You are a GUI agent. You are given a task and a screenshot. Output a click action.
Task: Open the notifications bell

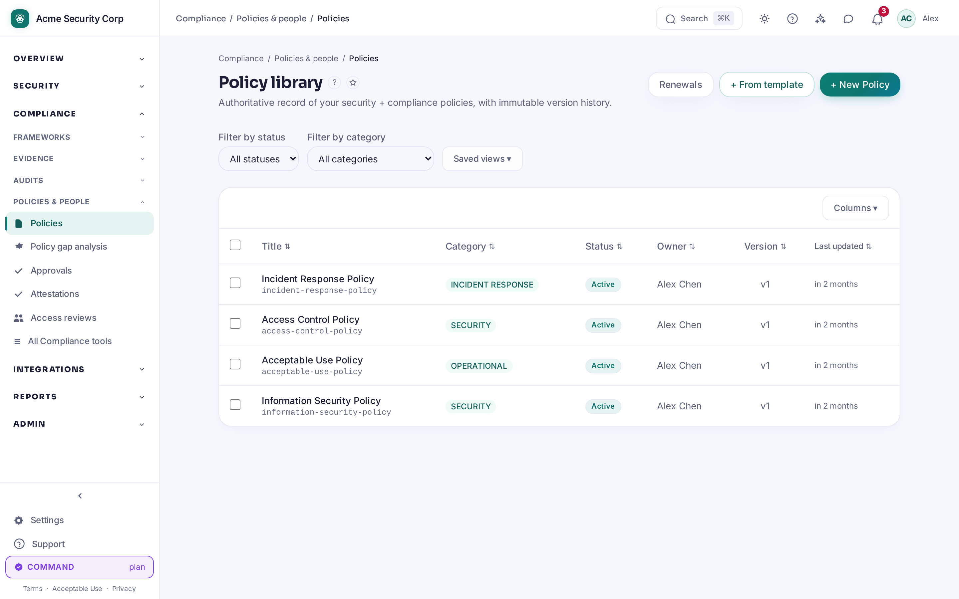click(x=877, y=19)
